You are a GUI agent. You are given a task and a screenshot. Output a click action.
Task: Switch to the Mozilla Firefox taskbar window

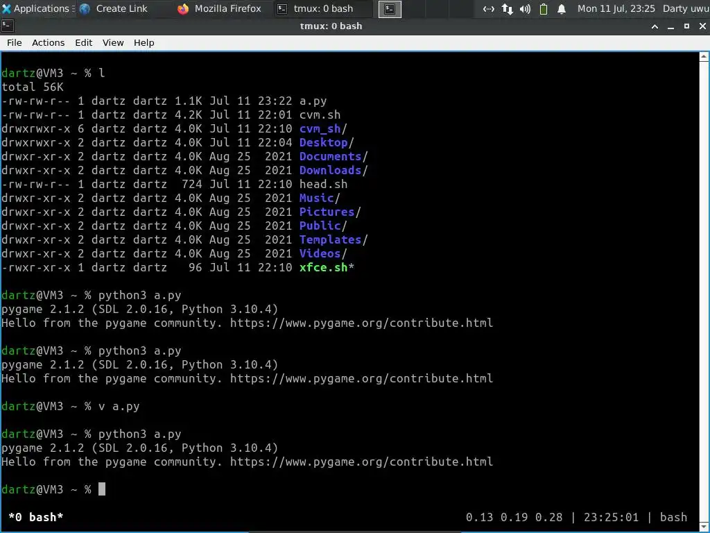220,8
